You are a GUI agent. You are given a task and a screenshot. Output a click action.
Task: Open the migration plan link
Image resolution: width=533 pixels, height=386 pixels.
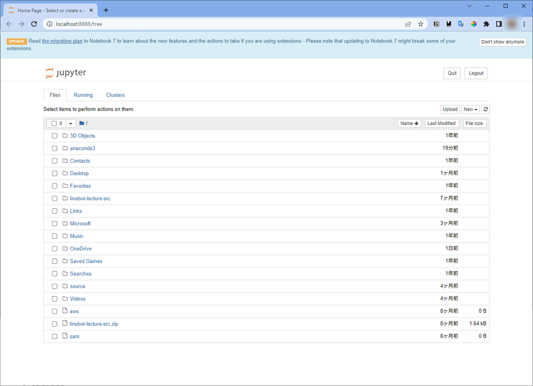click(62, 41)
